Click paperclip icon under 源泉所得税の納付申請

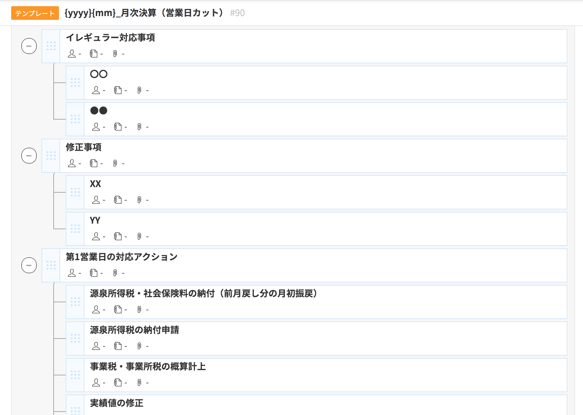pyautogui.click(x=139, y=346)
